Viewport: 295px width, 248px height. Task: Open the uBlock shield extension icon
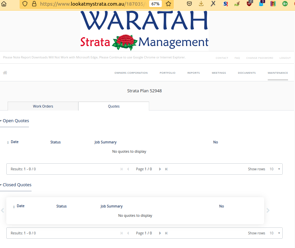249,3
